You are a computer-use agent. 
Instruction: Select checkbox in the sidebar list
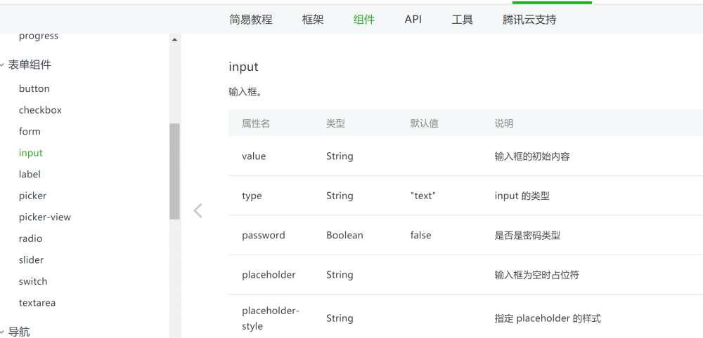click(40, 110)
